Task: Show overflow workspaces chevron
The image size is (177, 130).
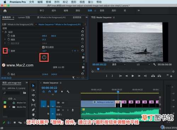Action: [139, 11]
